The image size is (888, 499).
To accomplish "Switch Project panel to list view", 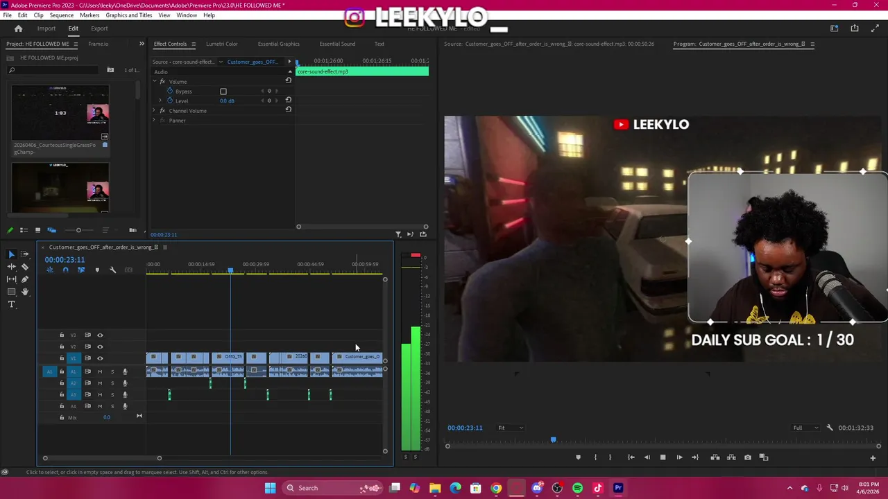I will (x=24, y=230).
